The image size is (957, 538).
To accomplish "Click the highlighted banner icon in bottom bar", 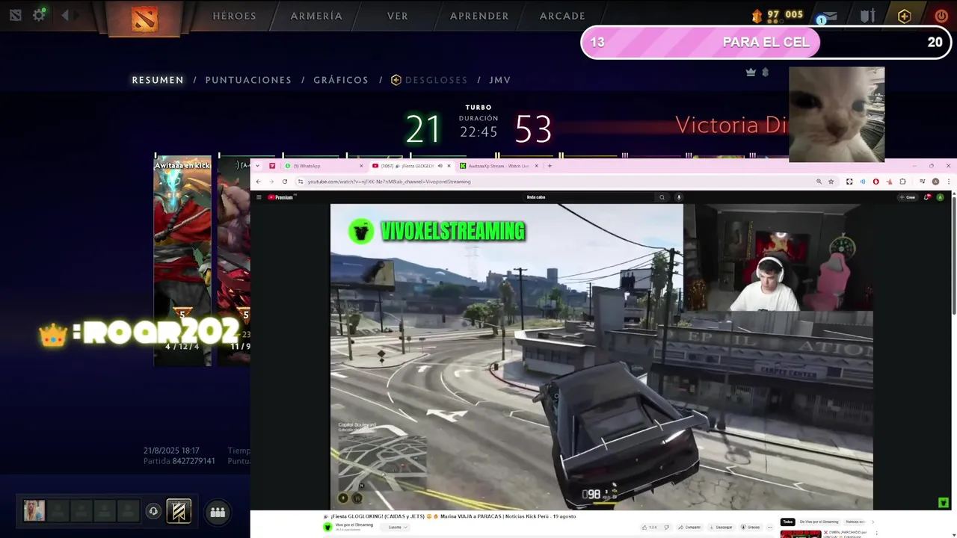I will 179,511.
